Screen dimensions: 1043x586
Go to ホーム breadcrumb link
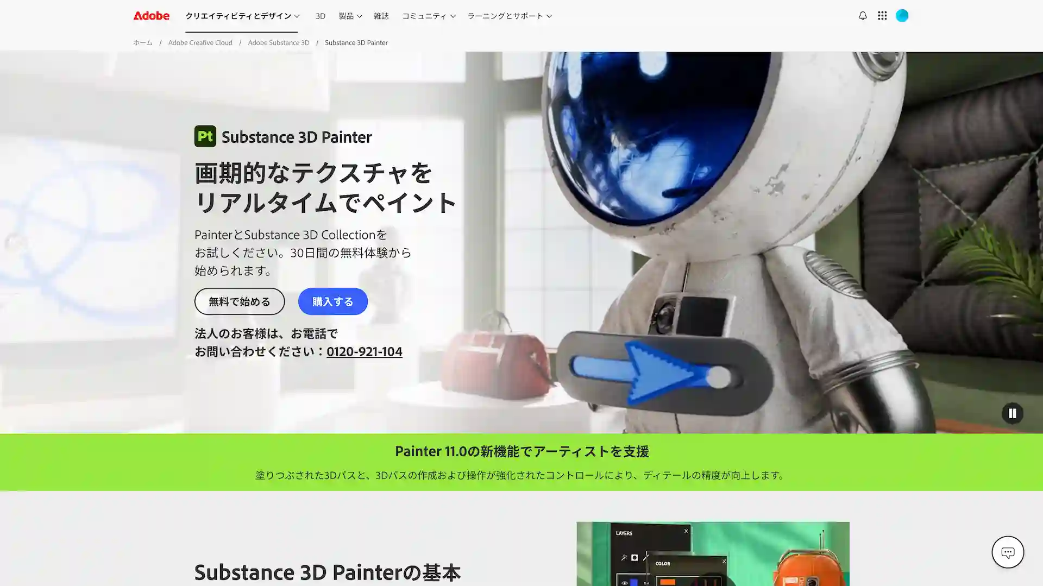tap(143, 42)
